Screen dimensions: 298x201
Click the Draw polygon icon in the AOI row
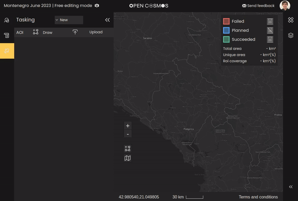36,32
